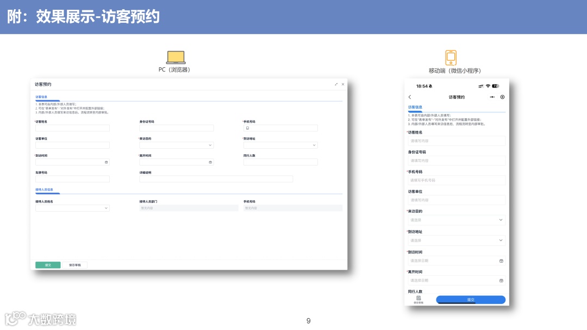The image size is (587, 330).
Task: Click PC note line "1. 本表可由内部/外部人员填写"
Action: click(x=56, y=105)
